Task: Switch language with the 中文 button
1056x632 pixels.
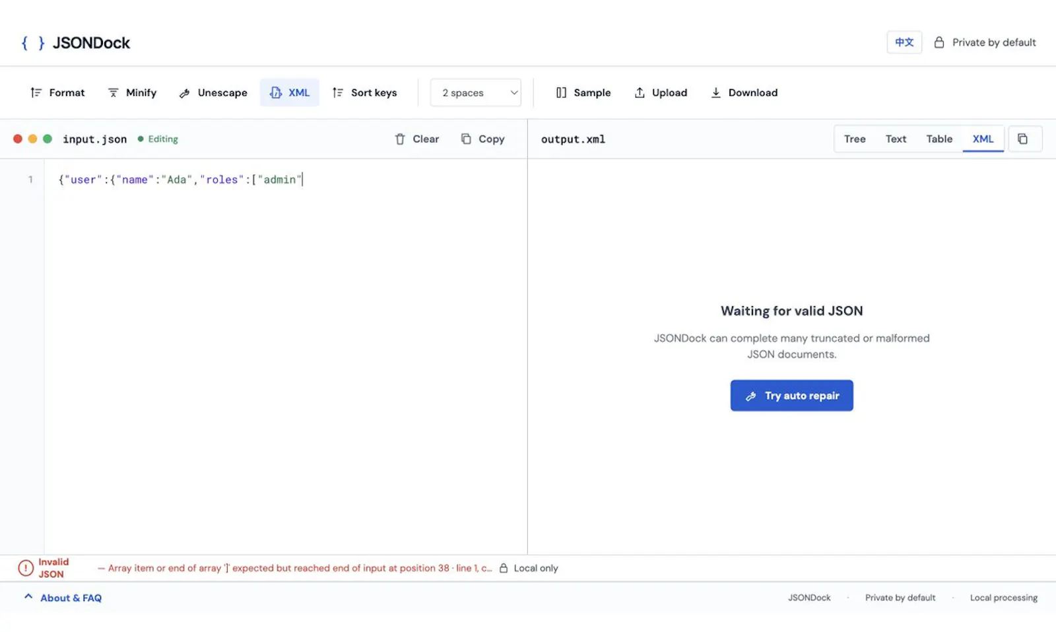Action: 904,42
